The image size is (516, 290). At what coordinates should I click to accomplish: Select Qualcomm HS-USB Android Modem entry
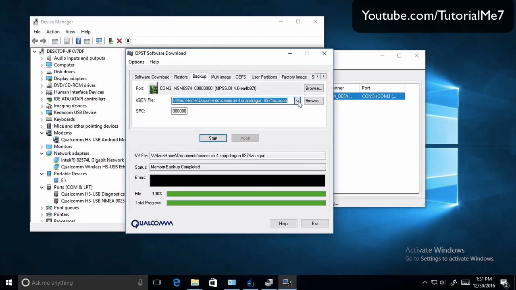point(89,140)
